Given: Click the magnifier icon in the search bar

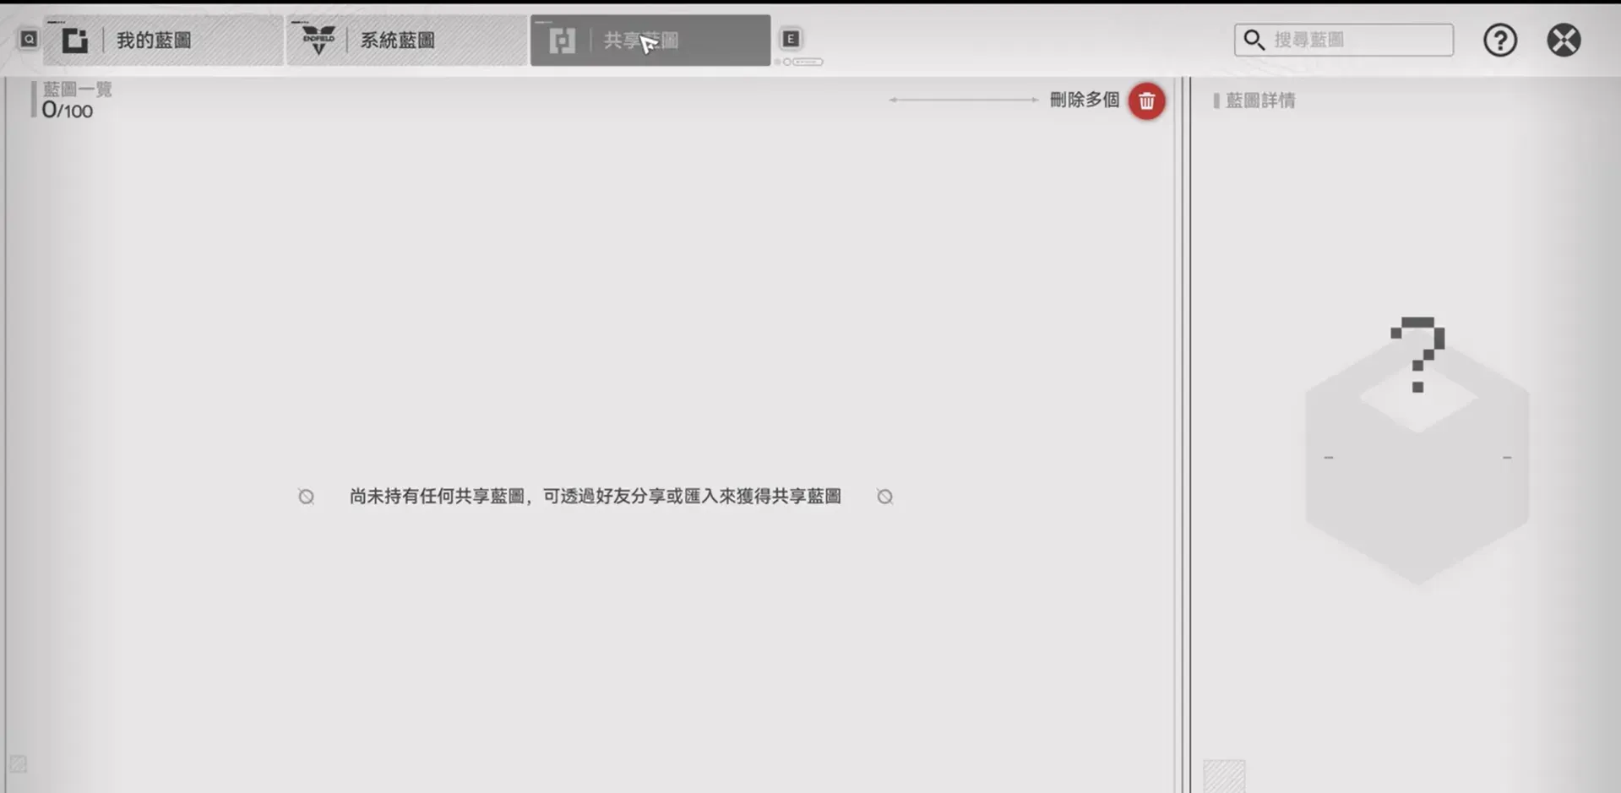Looking at the screenshot, I should [1254, 40].
